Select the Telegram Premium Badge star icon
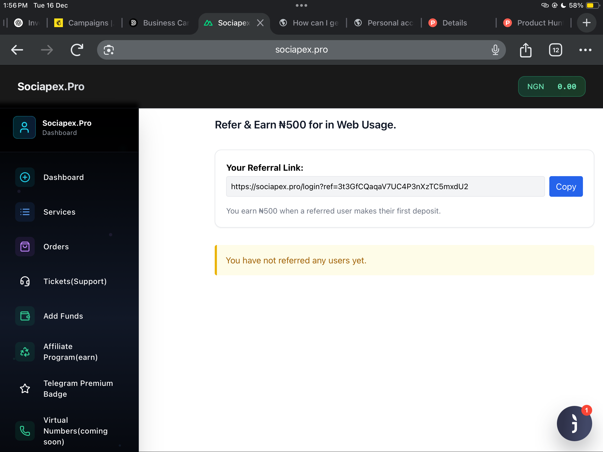Viewport: 603px width, 452px height. tap(25, 389)
